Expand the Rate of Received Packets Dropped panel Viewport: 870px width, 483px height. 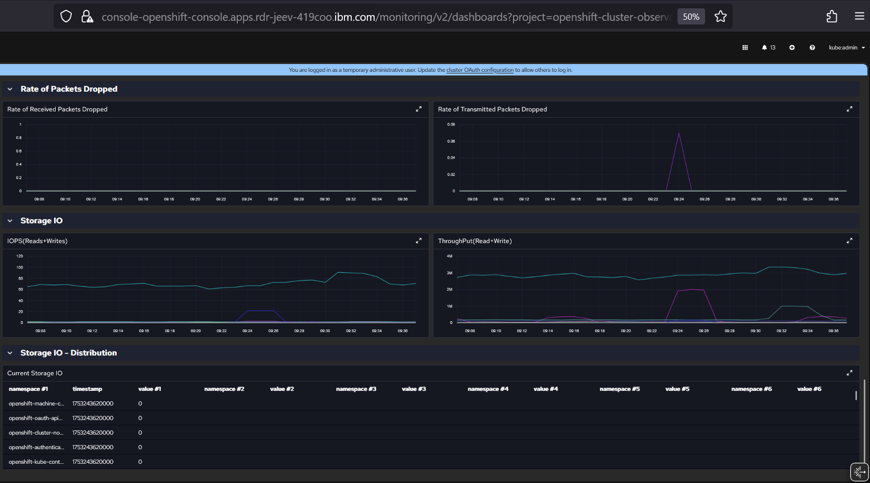point(418,109)
